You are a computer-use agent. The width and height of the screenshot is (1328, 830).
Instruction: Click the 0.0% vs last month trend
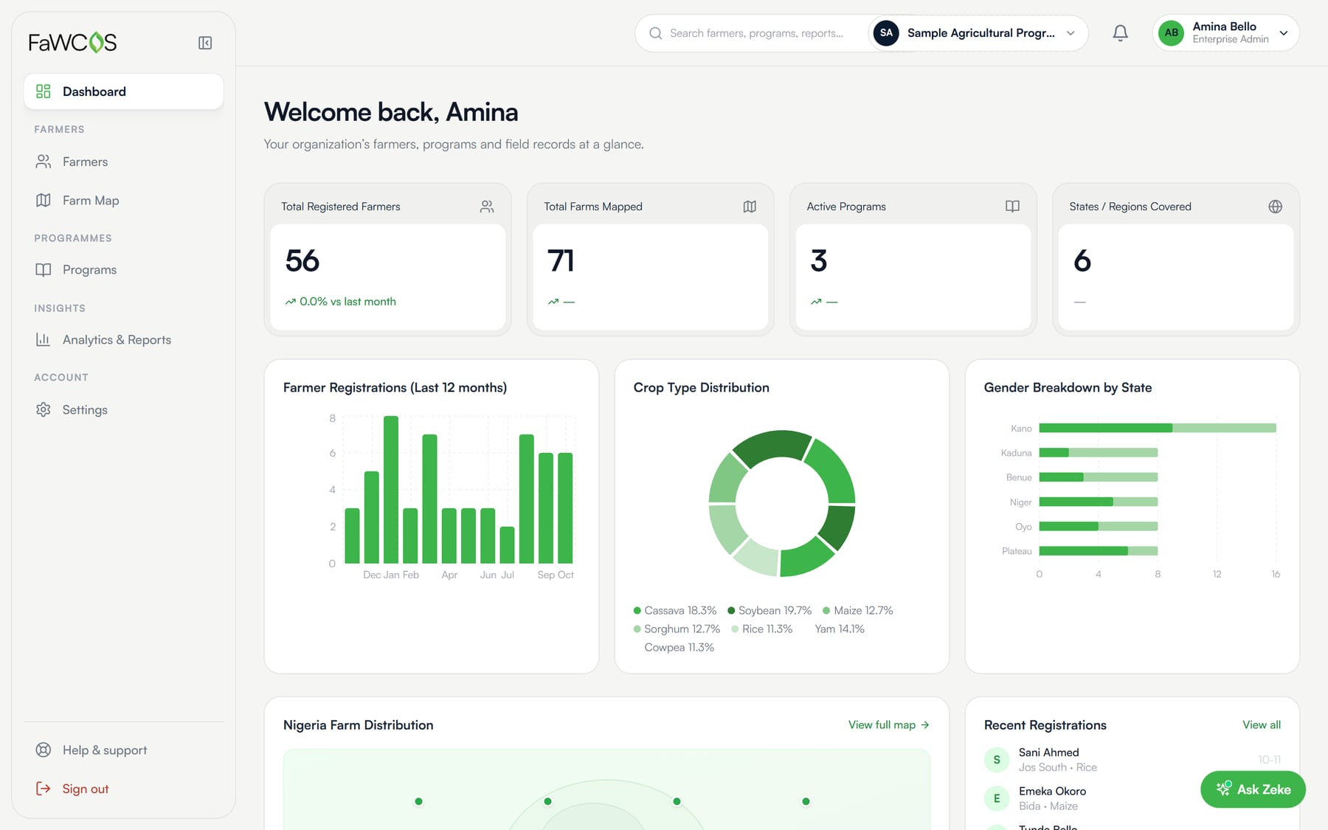(341, 302)
